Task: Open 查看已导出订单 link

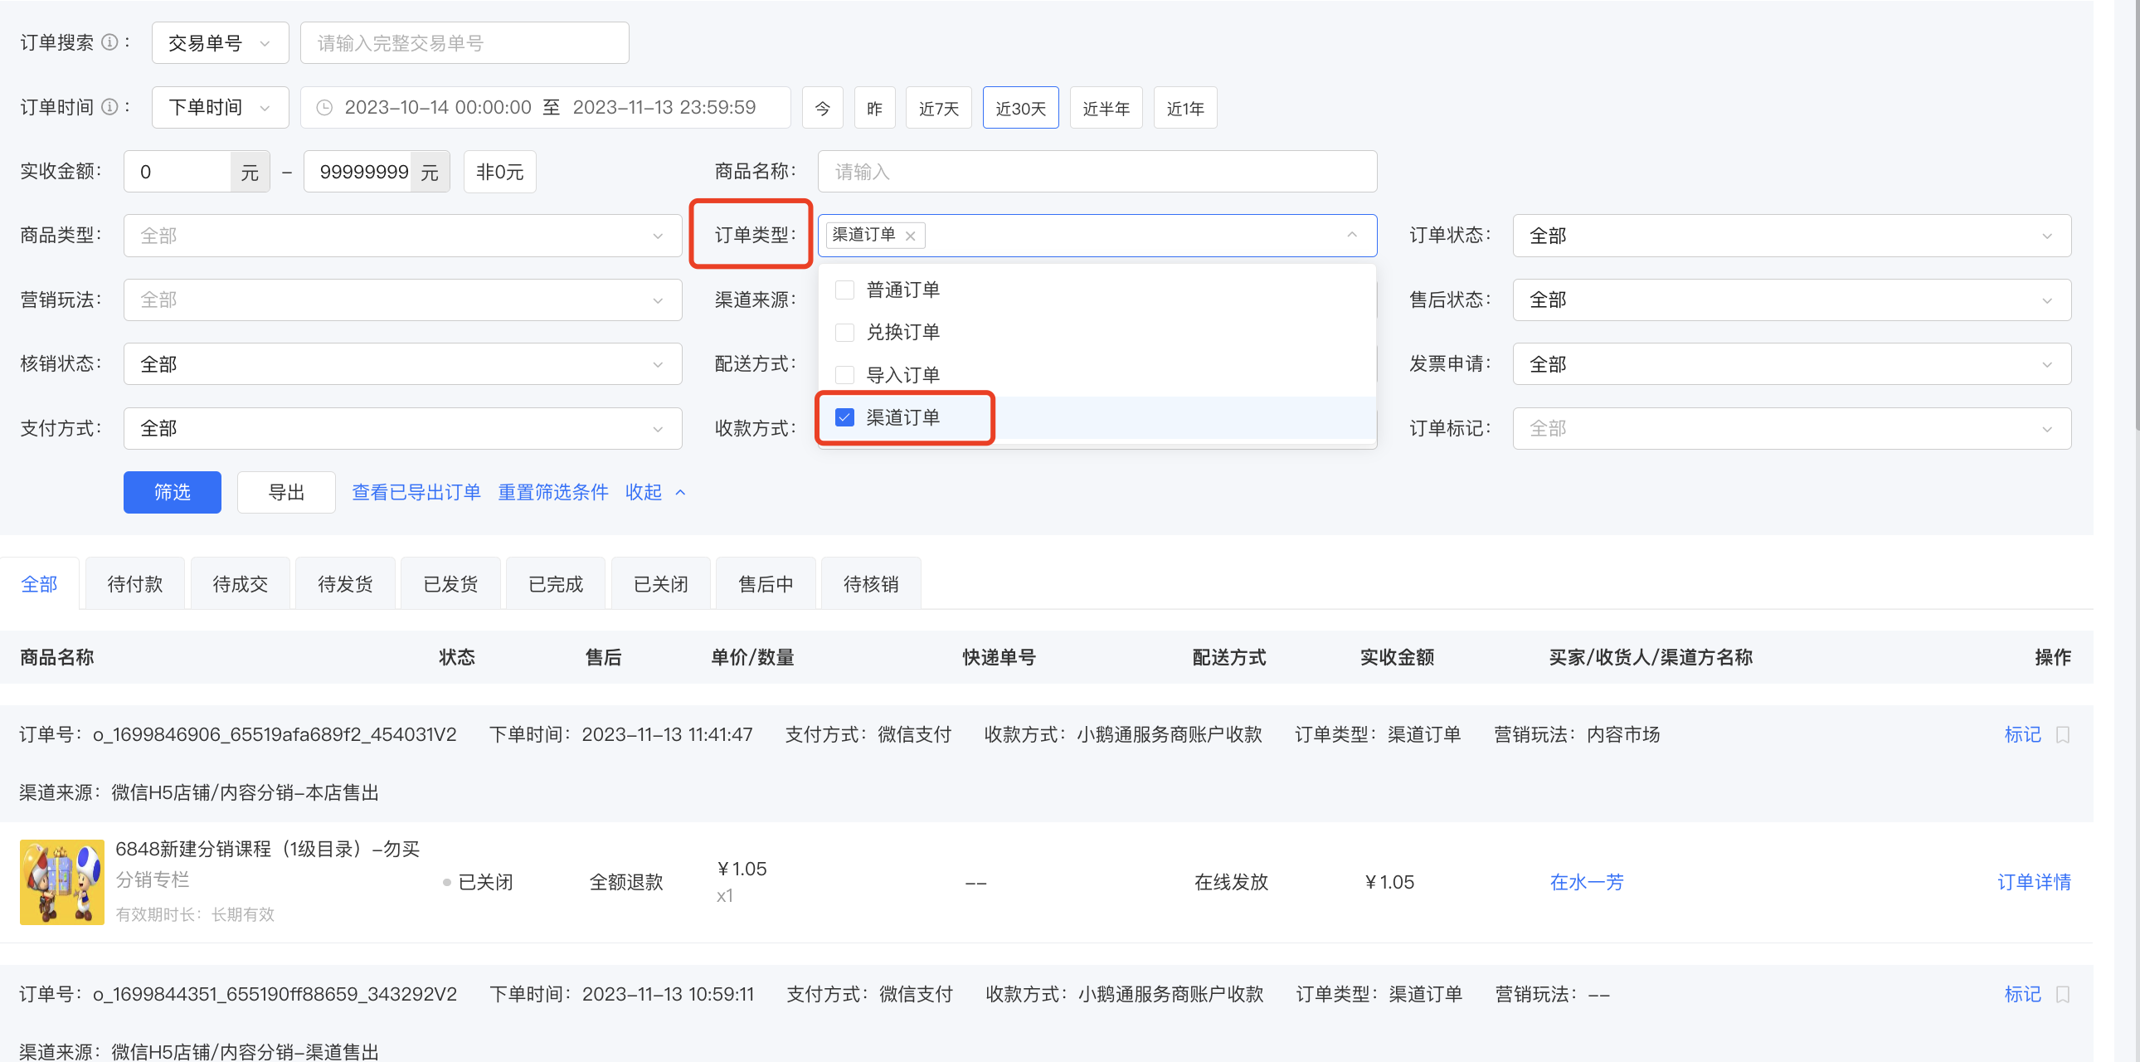Action: coord(416,493)
